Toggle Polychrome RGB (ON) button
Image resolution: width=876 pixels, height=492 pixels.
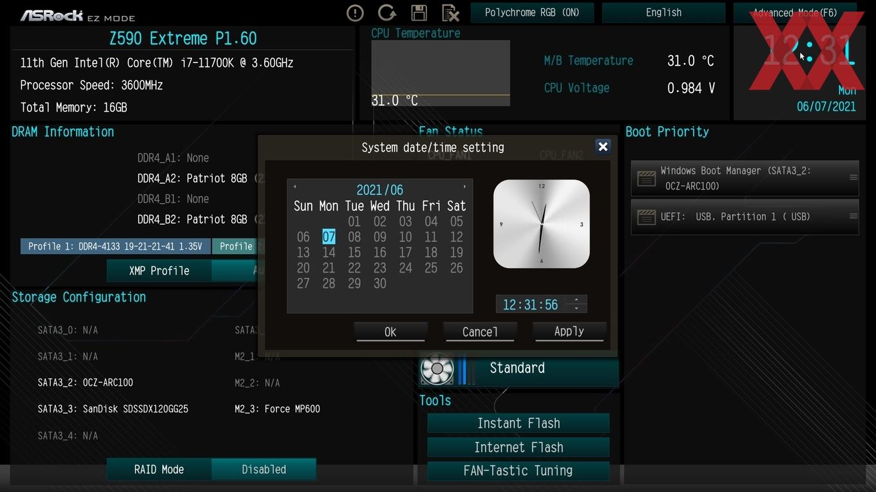532,12
